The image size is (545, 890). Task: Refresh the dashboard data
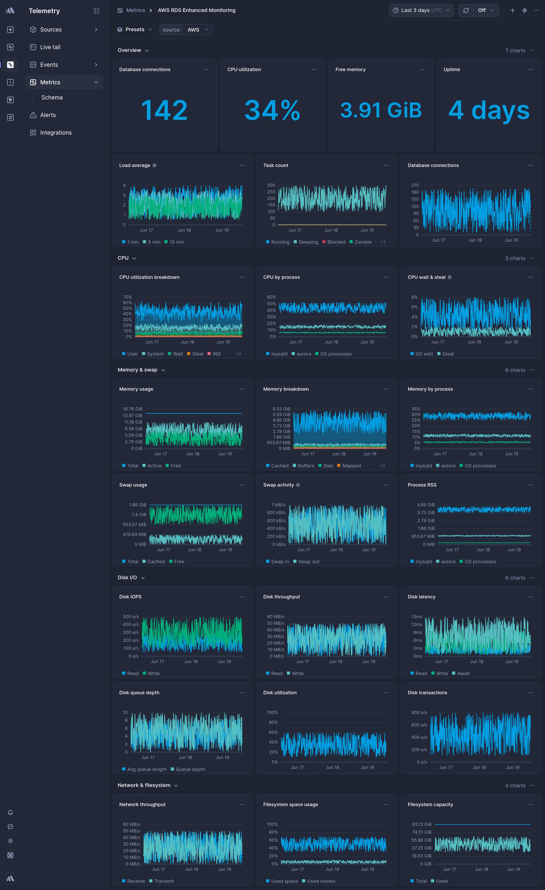coord(466,10)
